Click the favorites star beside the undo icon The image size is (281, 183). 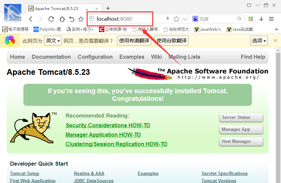[81, 19]
